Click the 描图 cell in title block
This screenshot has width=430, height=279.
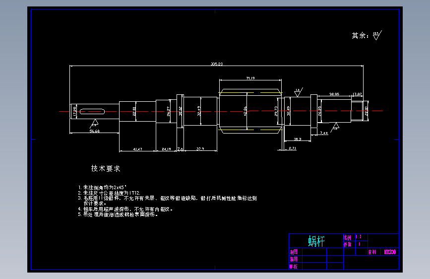294,259
